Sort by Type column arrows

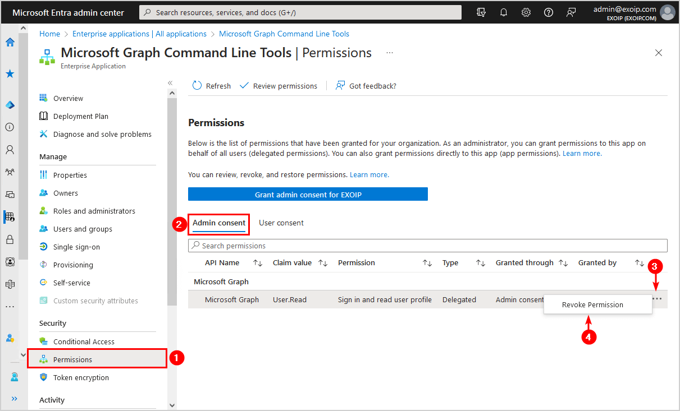click(x=481, y=263)
